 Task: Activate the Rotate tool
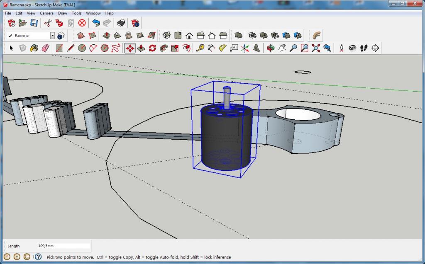coord(152,48)
